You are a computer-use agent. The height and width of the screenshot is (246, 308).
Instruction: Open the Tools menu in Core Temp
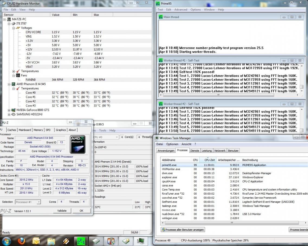pyautogui.click(x=103, y=130)
